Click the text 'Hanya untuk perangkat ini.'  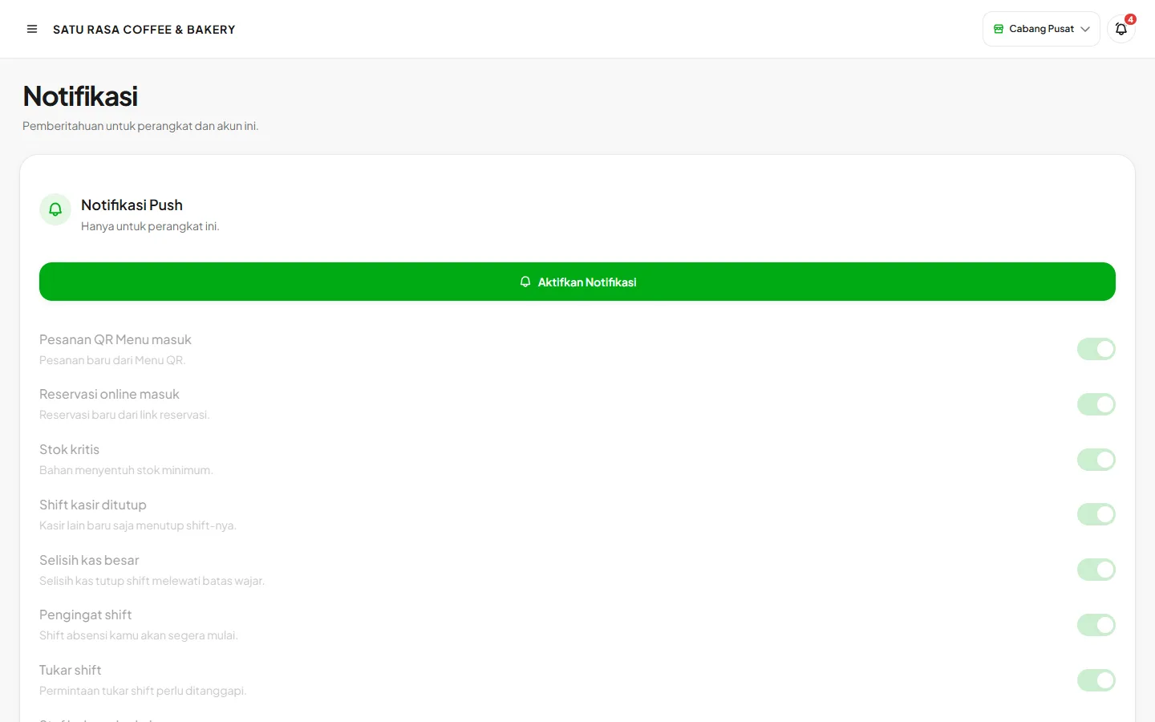click(150, 226)
